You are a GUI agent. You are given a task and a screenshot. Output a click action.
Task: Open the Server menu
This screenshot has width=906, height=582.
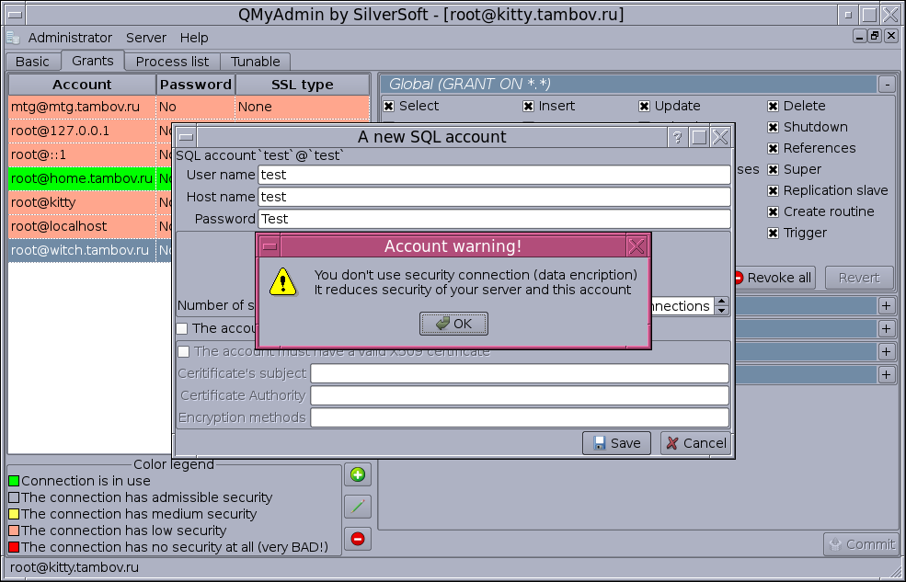146,38
